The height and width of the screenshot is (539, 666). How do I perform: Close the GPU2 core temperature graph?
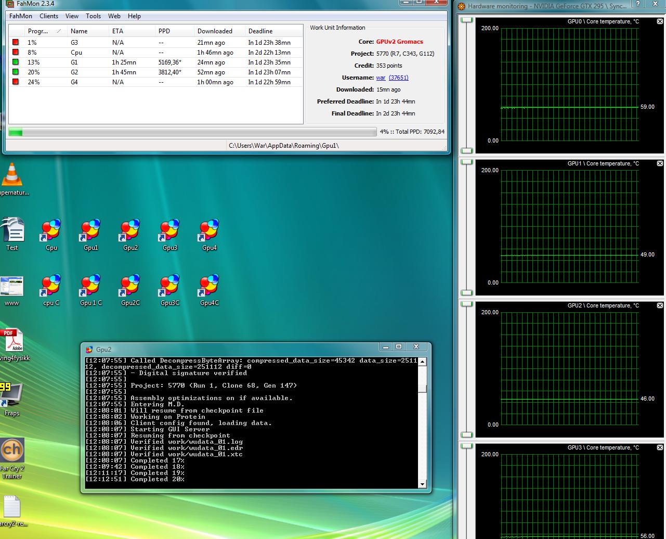tap(660, 305)
